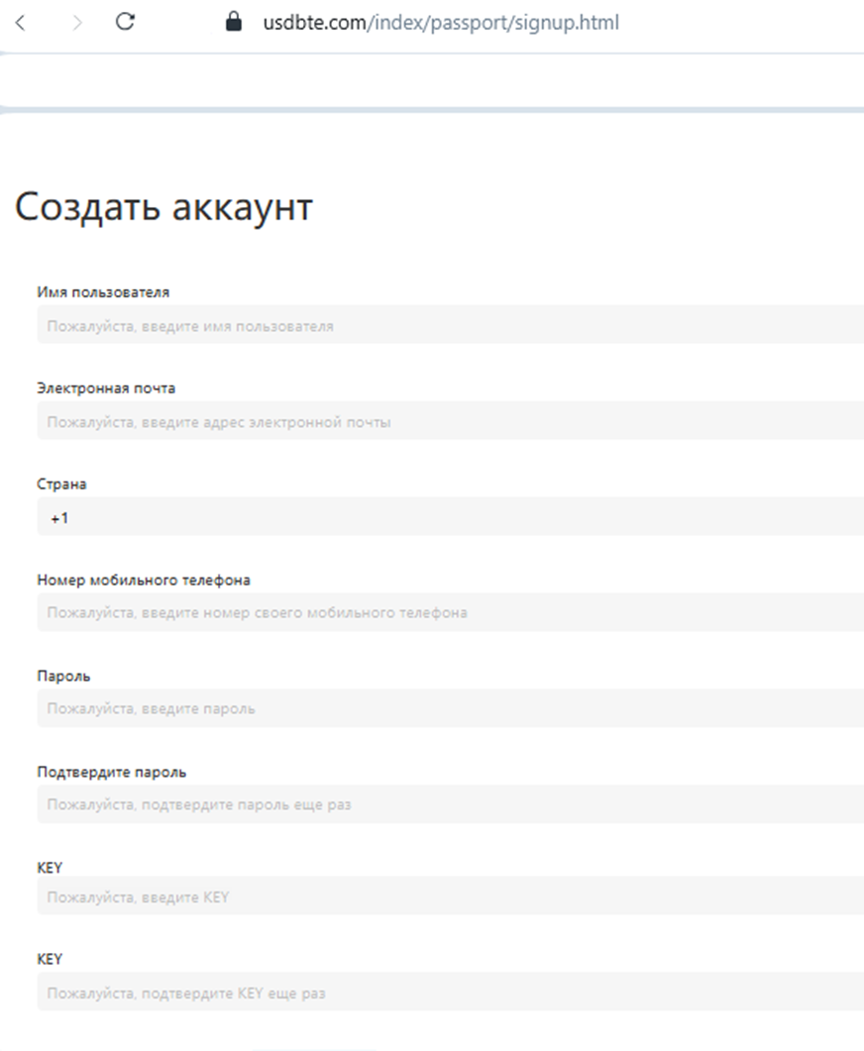Click the 'Имя пользователя' label
The width and height of the screenshot is (864, 1051).
tap(103, 292)
